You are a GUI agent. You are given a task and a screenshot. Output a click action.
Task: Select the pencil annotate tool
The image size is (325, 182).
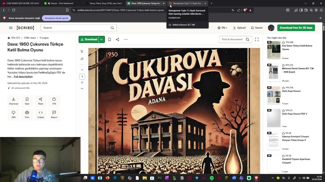tap(82, 59)
